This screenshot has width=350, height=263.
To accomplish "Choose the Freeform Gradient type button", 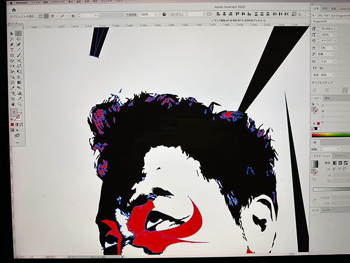I will click(346, 163).
